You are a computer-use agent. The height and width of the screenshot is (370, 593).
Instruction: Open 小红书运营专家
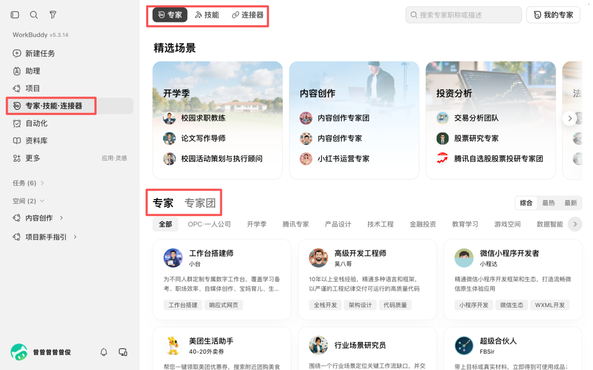[x=335, y=159]
